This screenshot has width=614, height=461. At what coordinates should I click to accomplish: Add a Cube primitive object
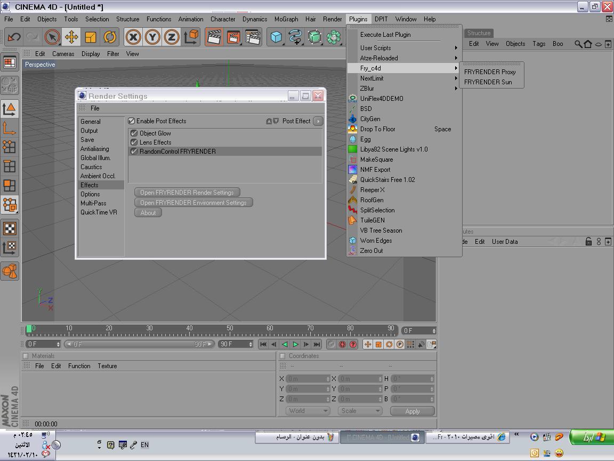pos(276,37)
